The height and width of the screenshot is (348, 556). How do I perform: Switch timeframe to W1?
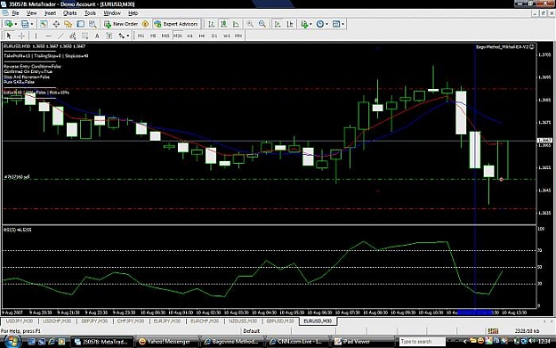(227, 36)
